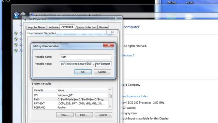This screenshot has height=123, width=218.
Task: Select the PCBRAND variable row
Action: pos(70,107)
